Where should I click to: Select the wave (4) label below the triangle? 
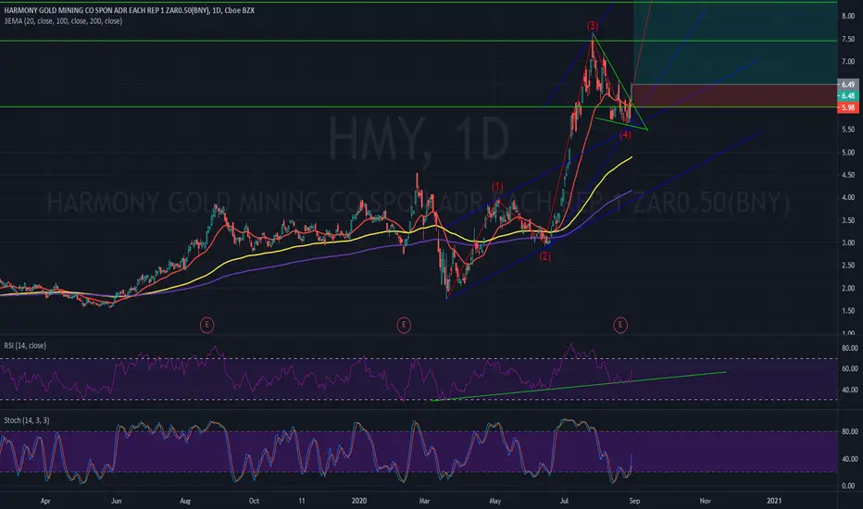pos(625,135)
